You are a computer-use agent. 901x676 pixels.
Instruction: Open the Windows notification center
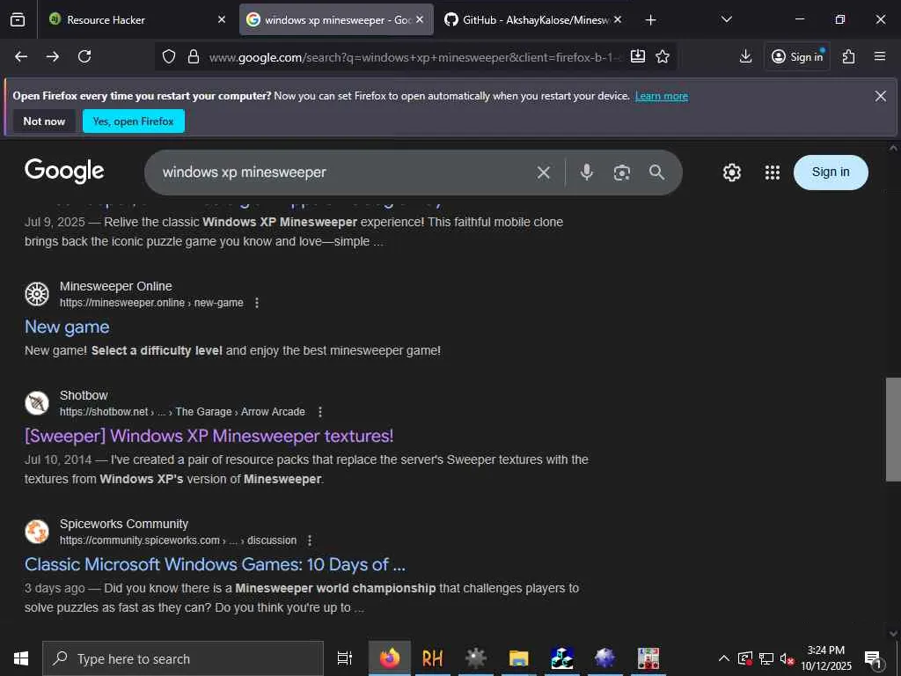(873, 658)
